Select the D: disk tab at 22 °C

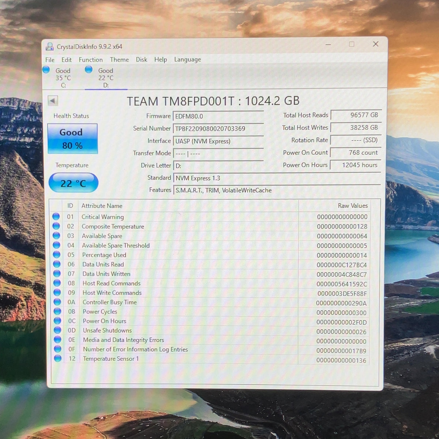[x=106, y=78]
